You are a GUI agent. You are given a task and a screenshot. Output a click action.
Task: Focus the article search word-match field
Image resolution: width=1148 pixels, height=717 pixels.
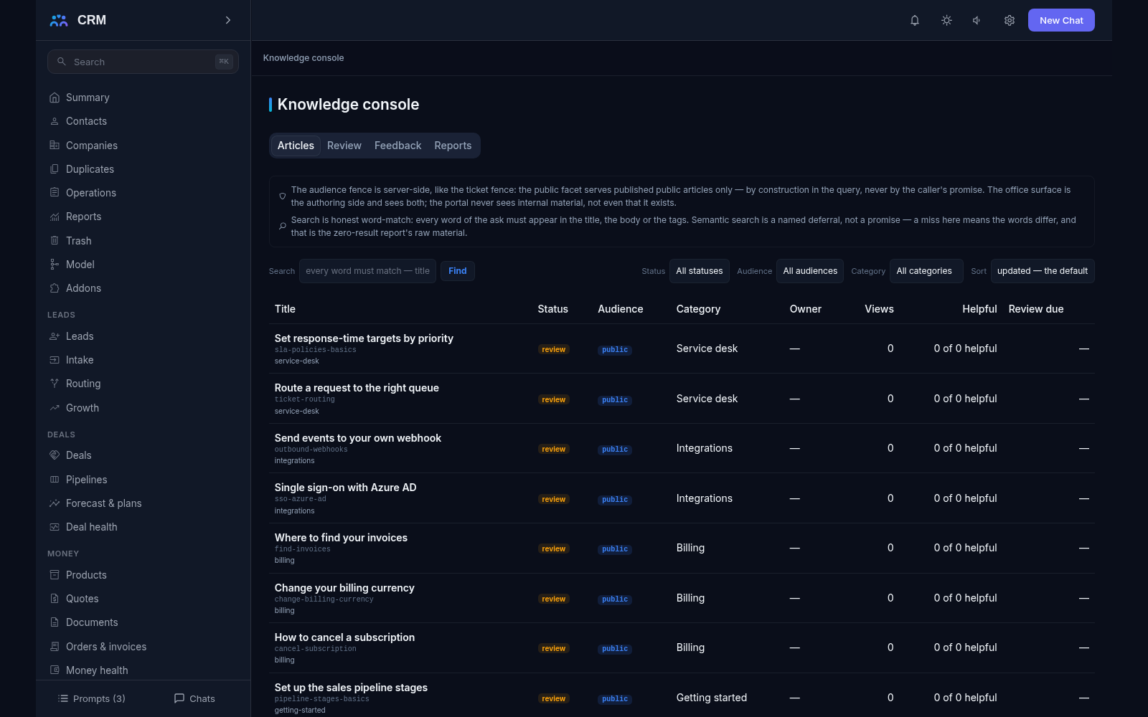pyautogui.click(x=367, y=271)
